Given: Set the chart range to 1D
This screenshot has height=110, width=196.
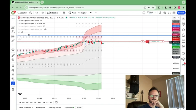Looking at the screenshot, I should tap(20, 102).
